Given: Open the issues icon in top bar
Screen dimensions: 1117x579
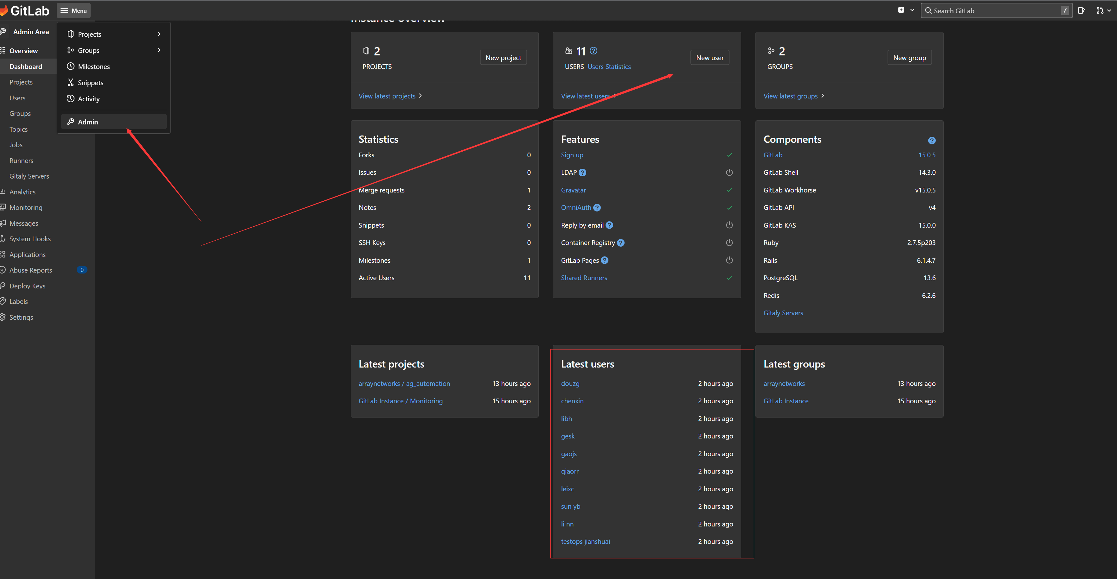Looking at the screenshot, I should [x=1081, y=10].
